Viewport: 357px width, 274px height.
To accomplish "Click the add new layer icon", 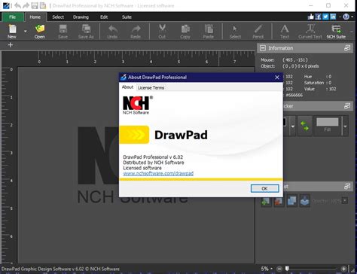I will pyautogui.click(x=266, y=201).
